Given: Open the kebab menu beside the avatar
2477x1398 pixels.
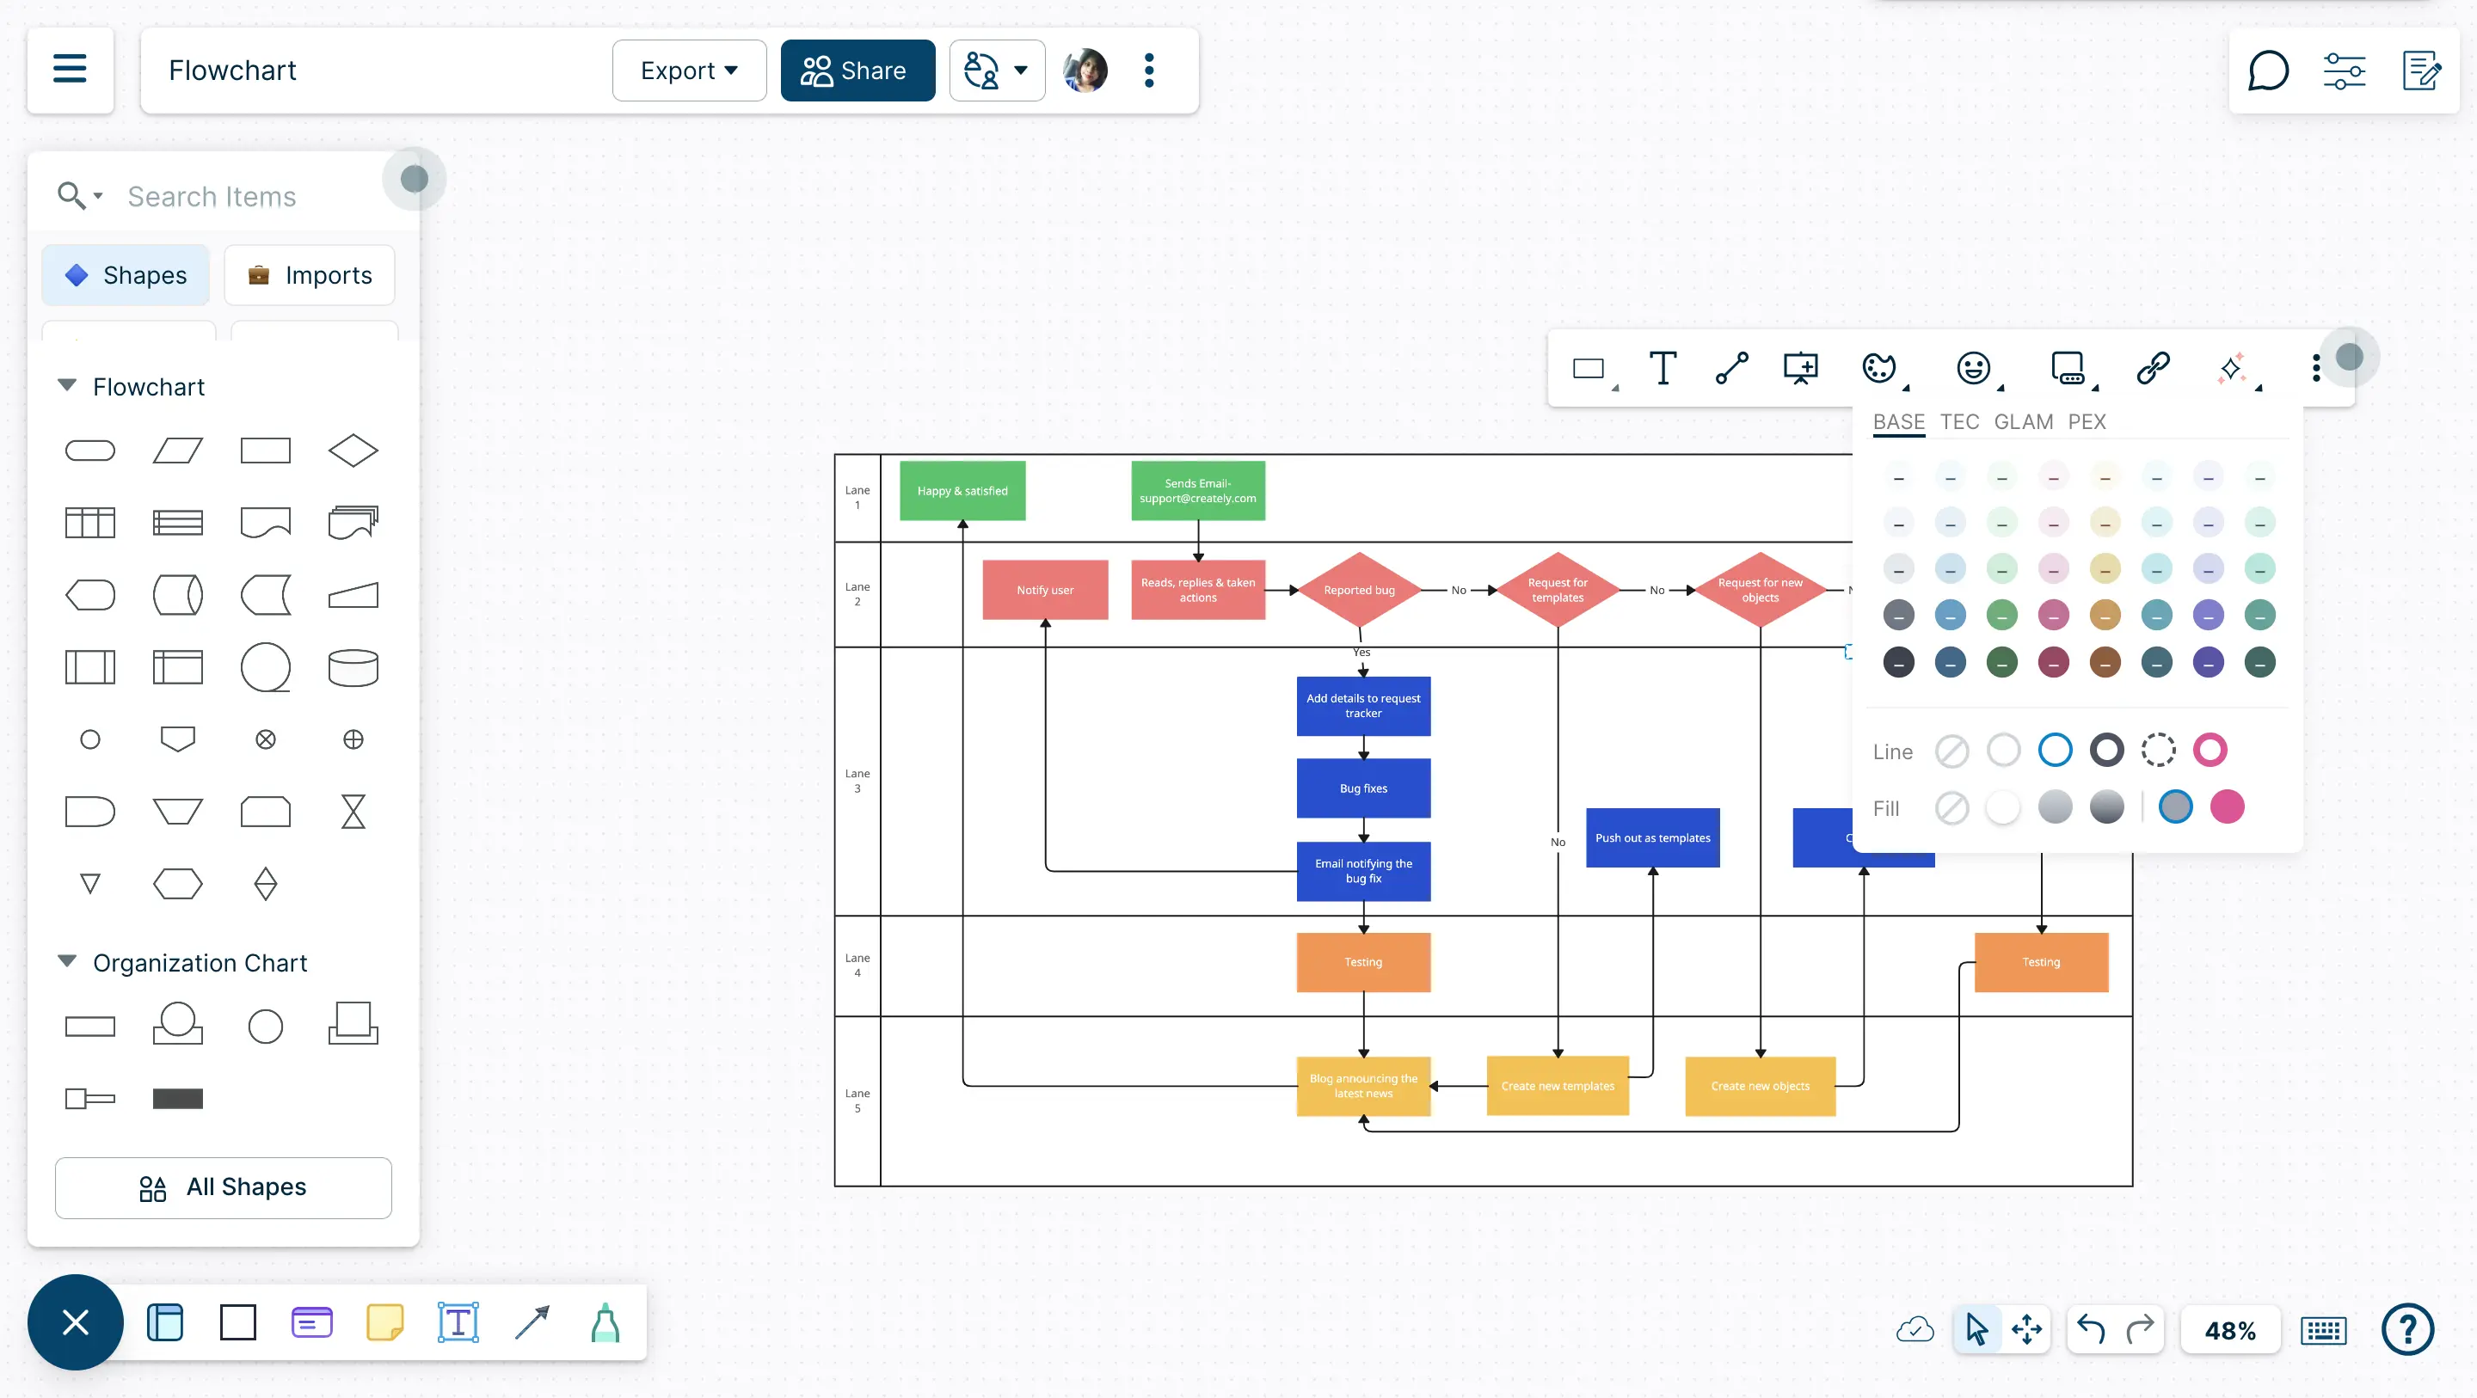Looking at the screenshot, I should pos(1149,71).
